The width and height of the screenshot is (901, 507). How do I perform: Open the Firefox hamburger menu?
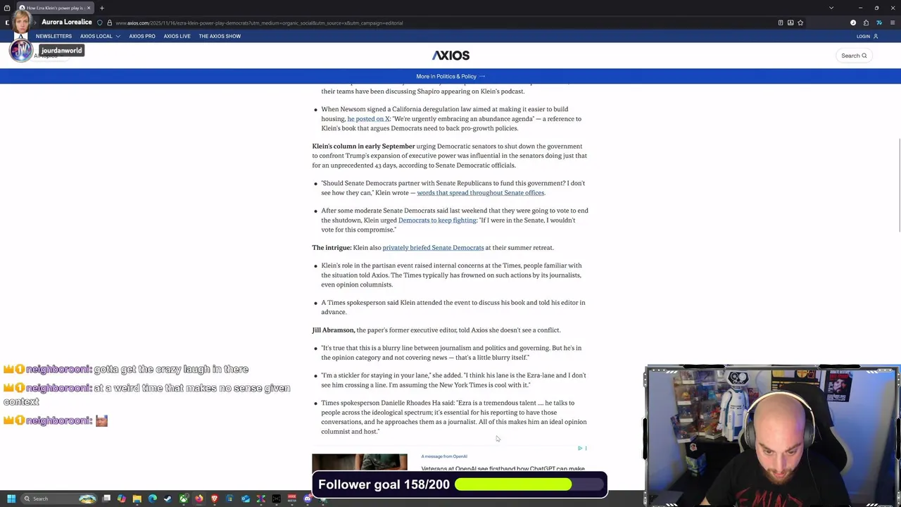pyautogui.click(x=892, y=23)
